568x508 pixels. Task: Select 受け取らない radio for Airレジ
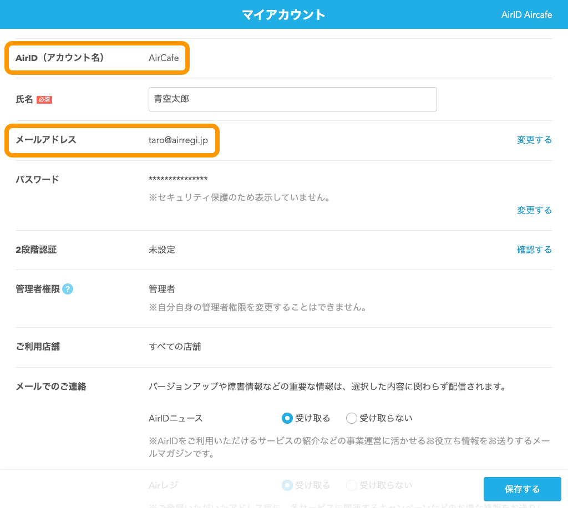pyautogui.click(x=352, y=485)
